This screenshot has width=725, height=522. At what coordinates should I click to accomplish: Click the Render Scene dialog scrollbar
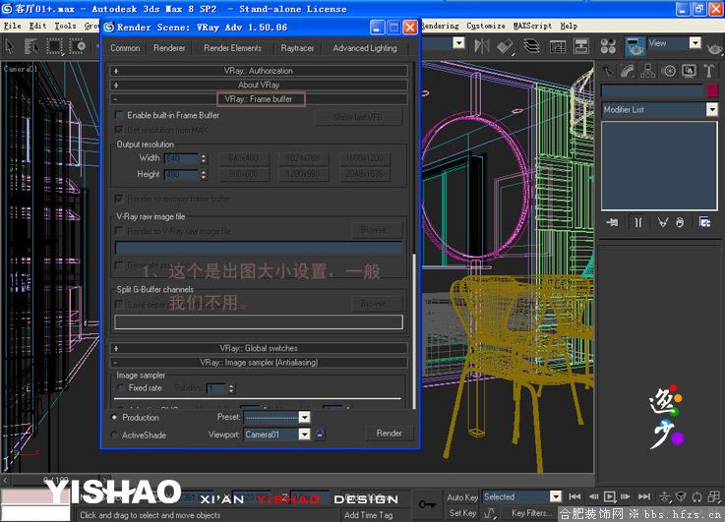tap(414, 330)
